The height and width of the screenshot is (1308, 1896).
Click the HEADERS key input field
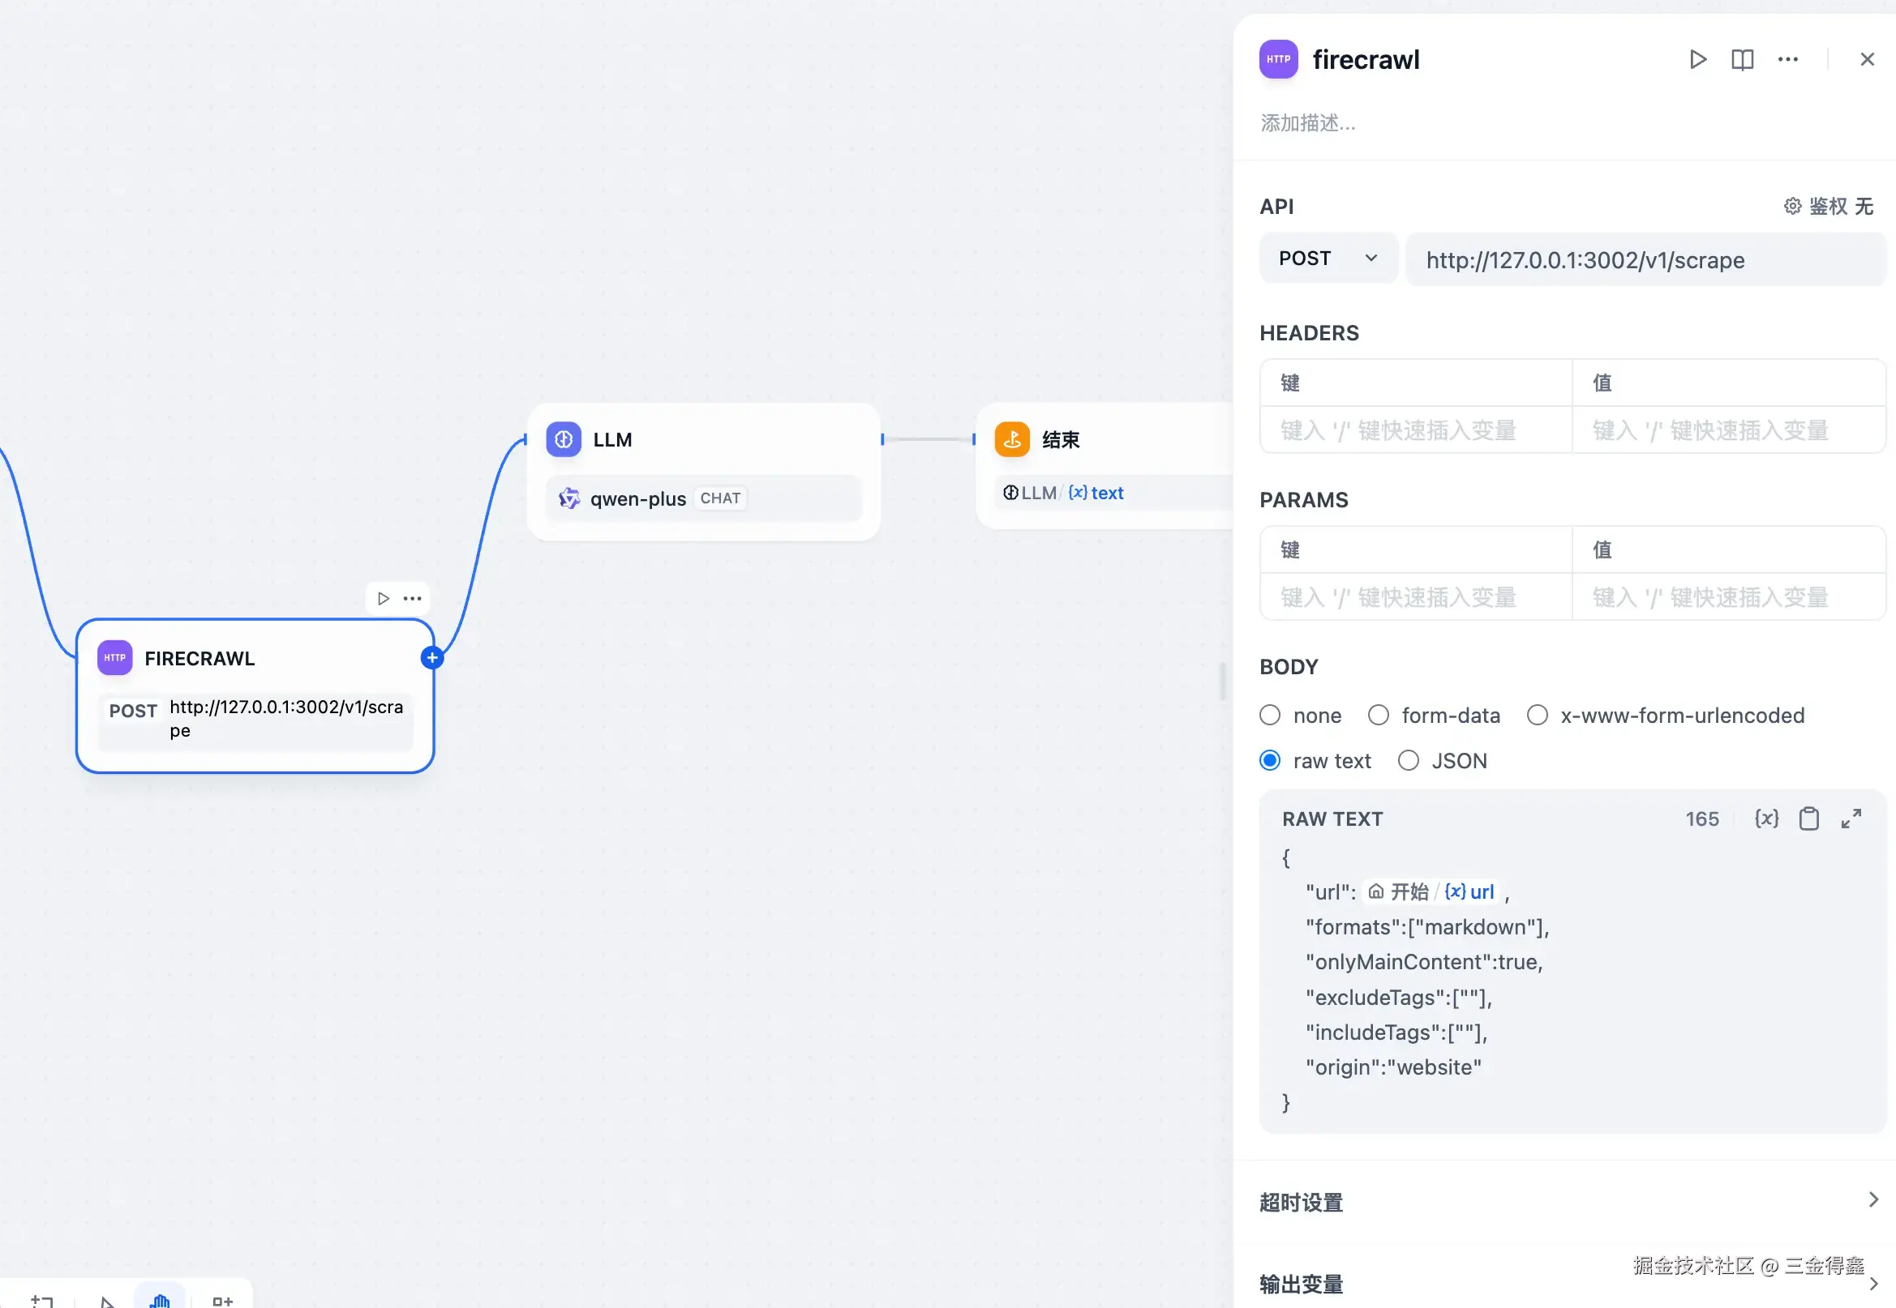pyautogui.click(x=1415, y=430)
